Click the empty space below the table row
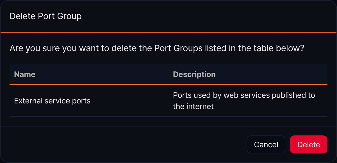 [x=168, y=121]
